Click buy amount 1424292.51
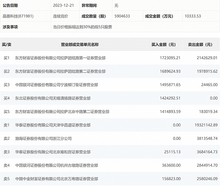This screenshot has height=186, width=220. point(170,98)
